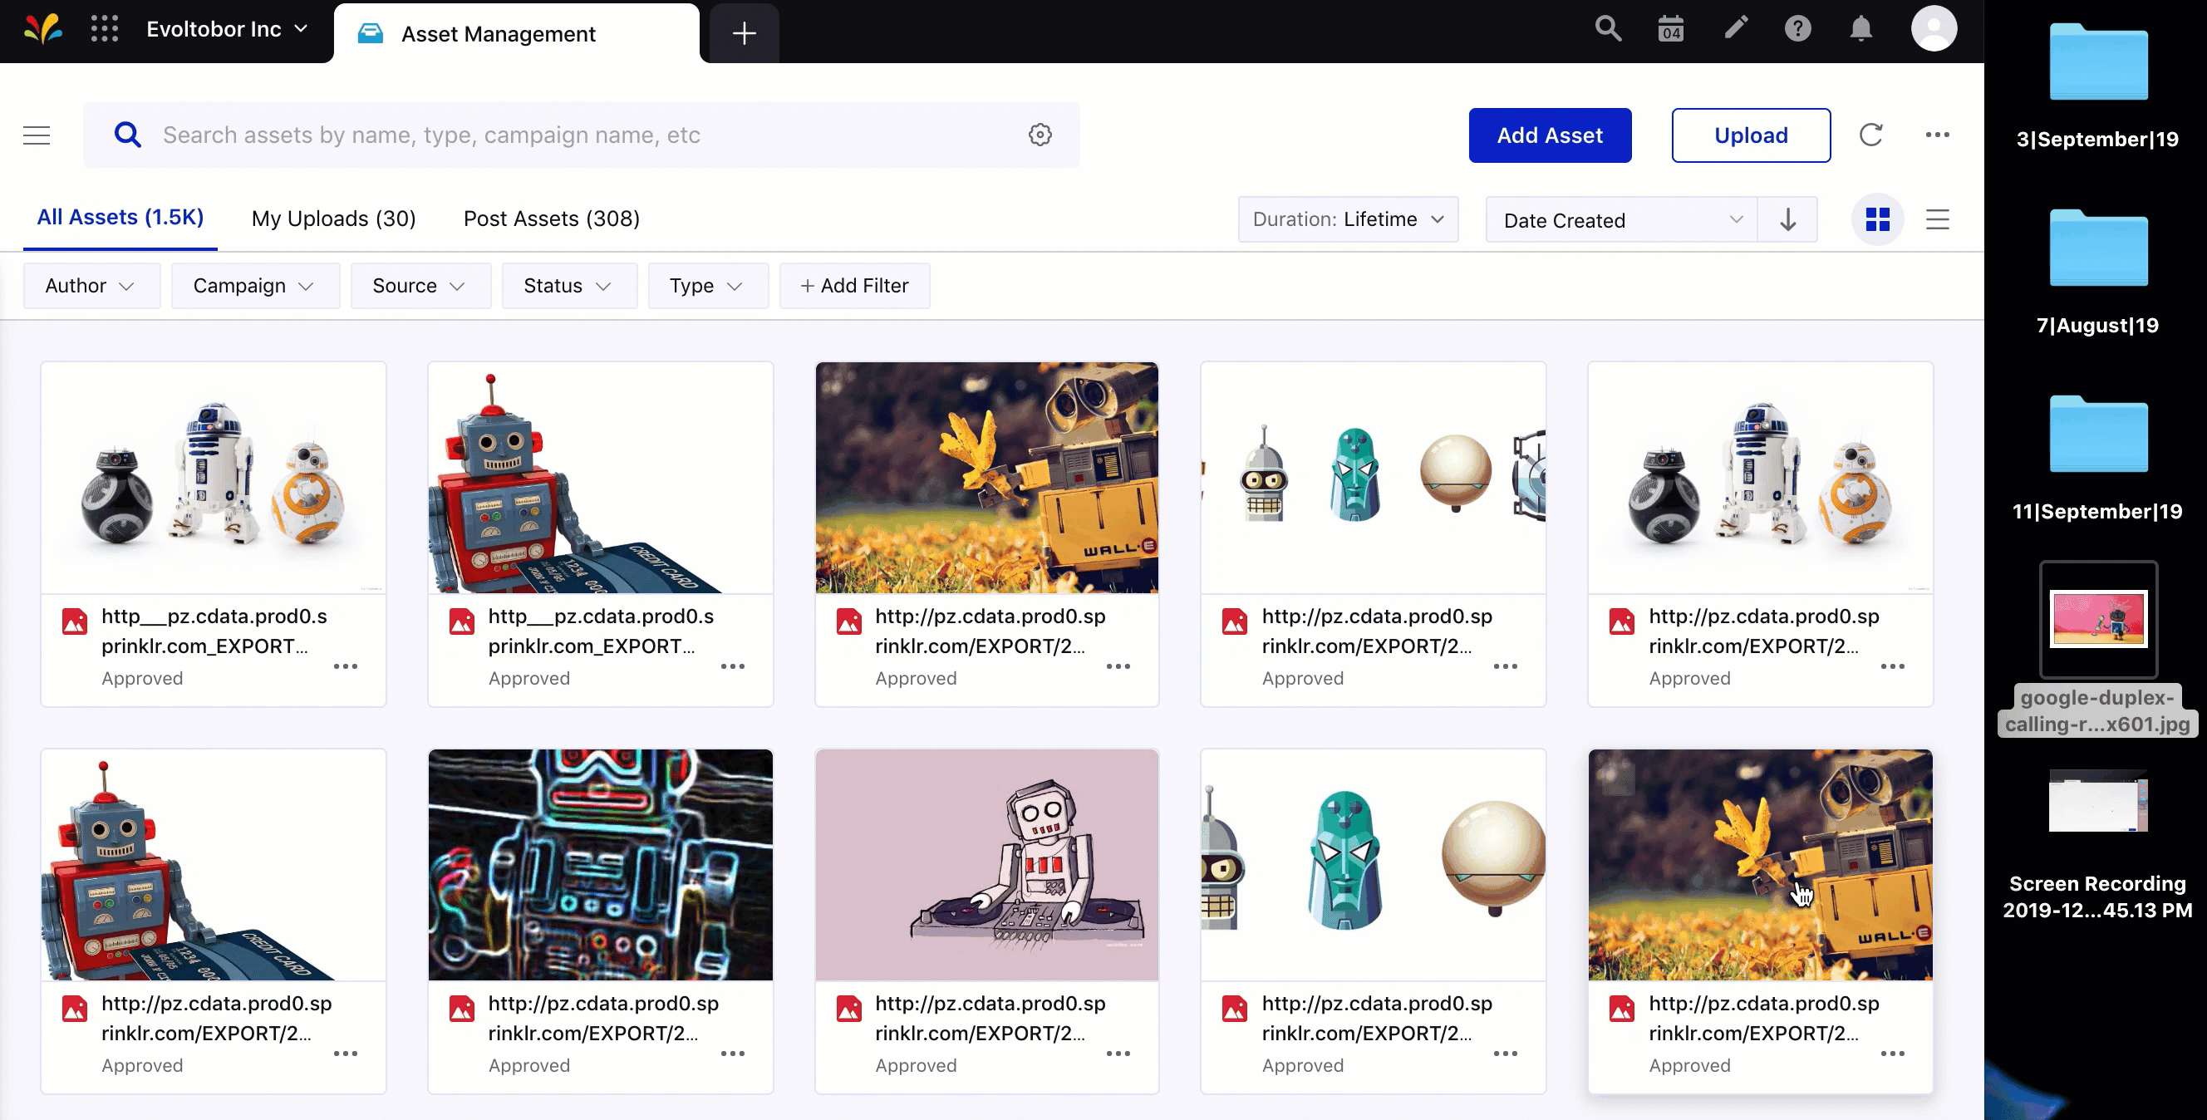Open options for second row WALL-E asset

click(x=1893, y=1054)
